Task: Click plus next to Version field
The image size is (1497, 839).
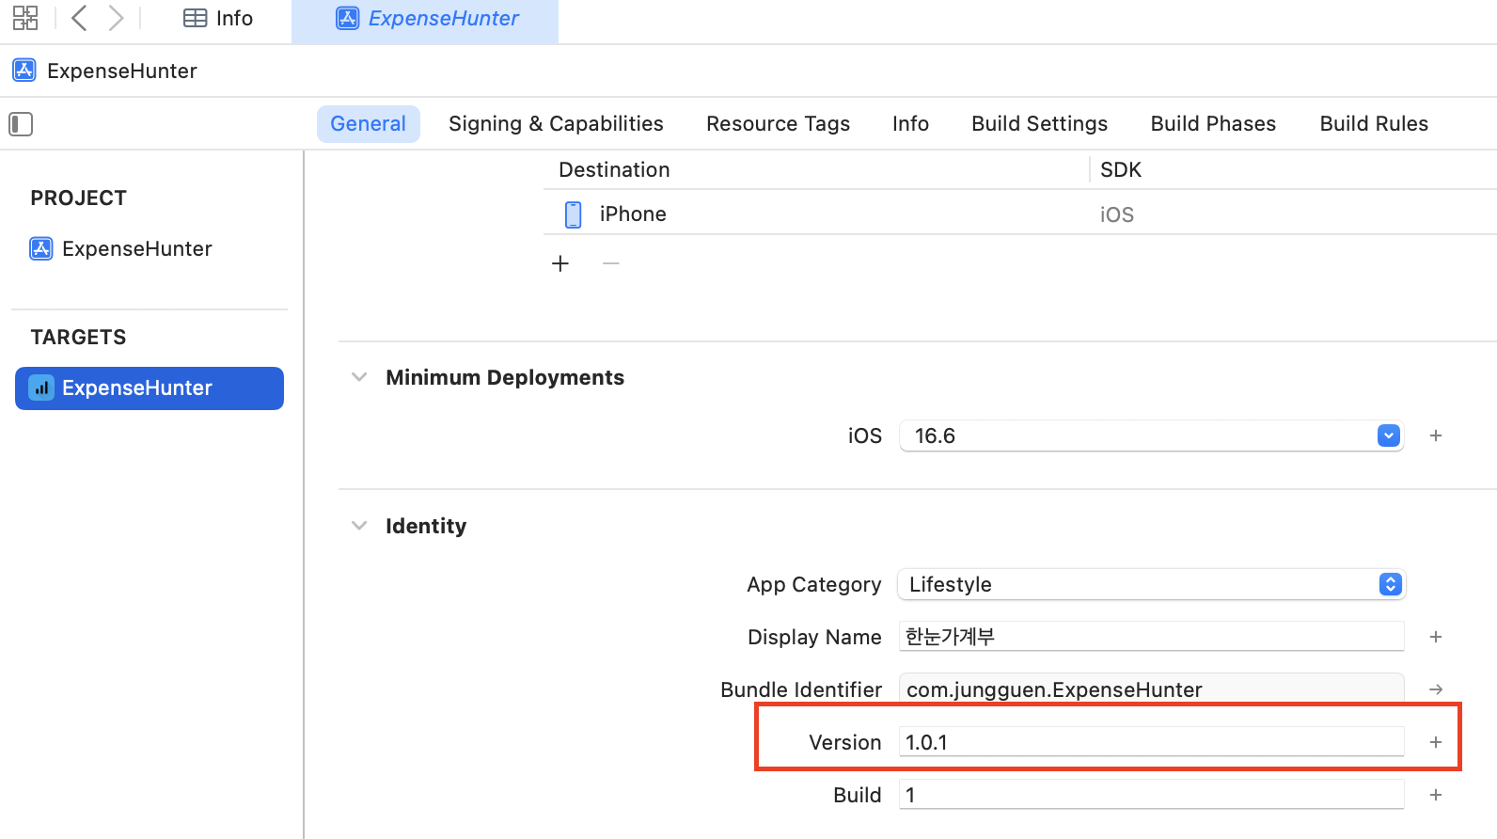Action: (1436, 742)
